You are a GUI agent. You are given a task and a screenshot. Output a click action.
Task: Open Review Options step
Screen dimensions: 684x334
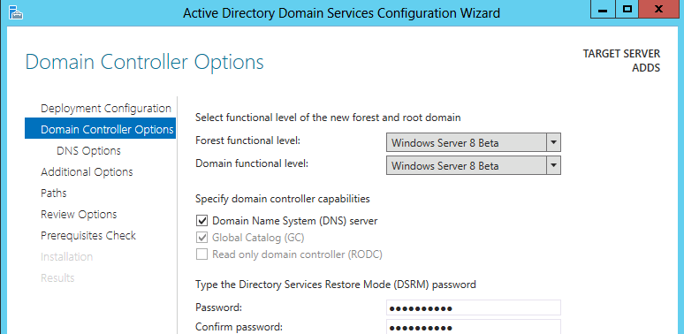79,215
